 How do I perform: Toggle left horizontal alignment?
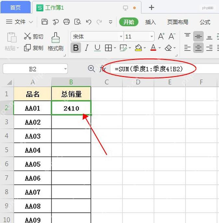point(188,48)
